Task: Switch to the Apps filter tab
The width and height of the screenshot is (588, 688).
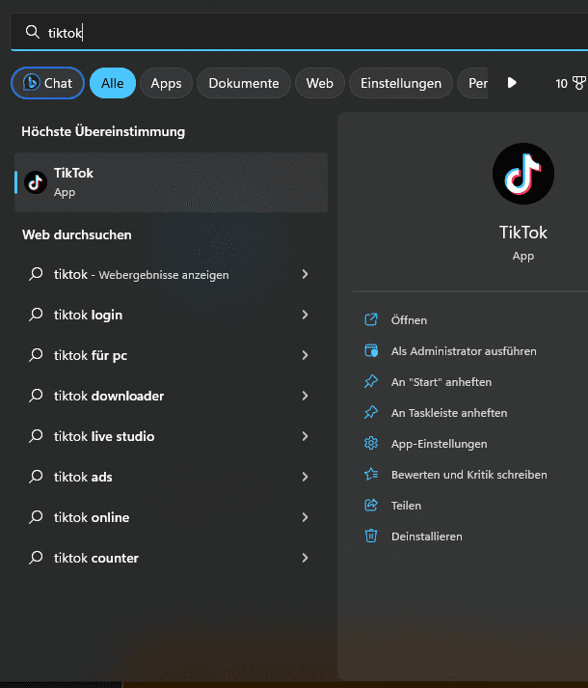Action: (x=166, y=83)
